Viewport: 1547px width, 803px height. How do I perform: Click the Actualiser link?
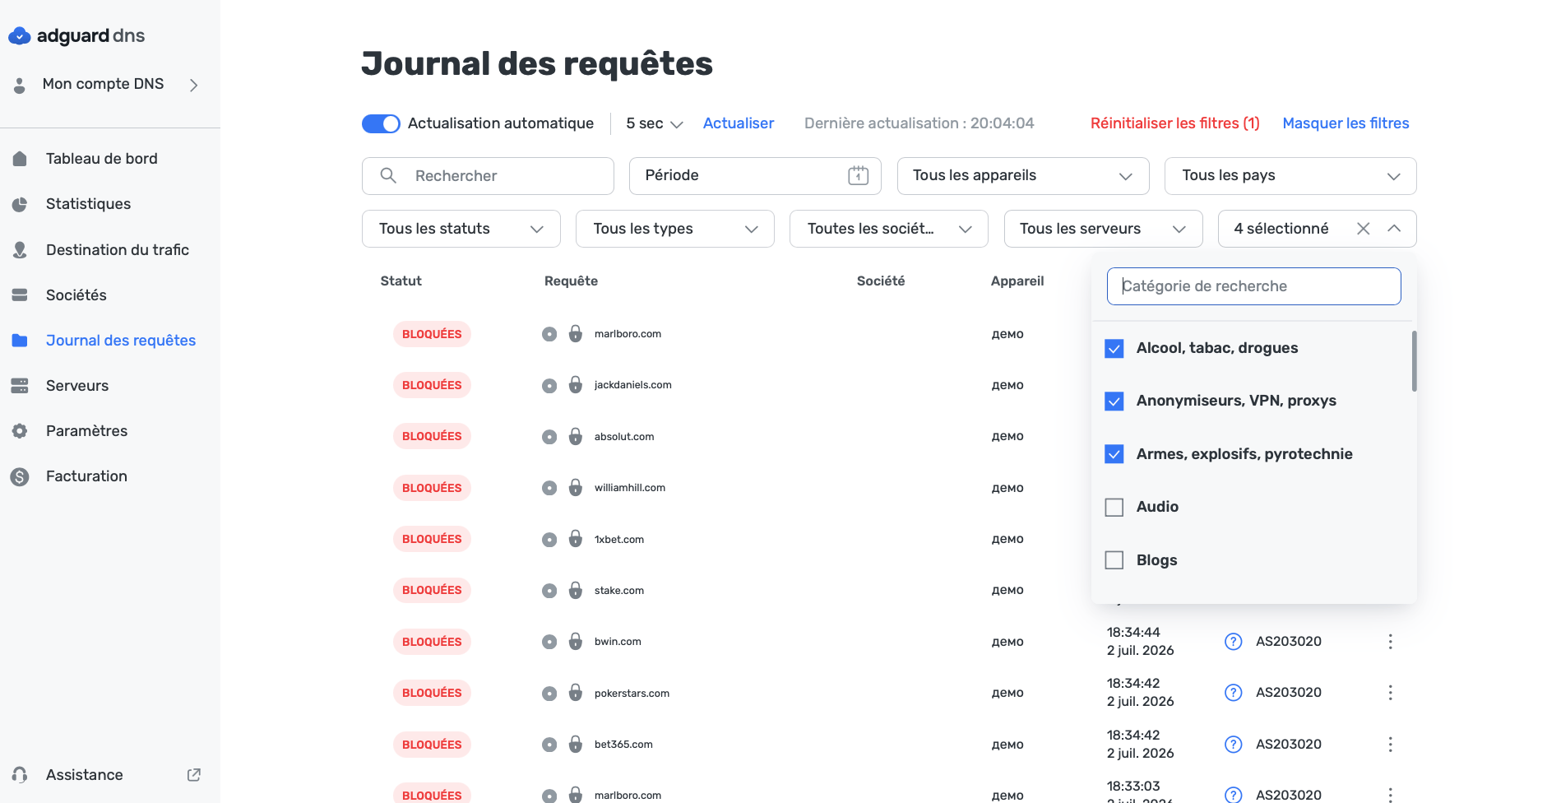(x=739, y=123)
